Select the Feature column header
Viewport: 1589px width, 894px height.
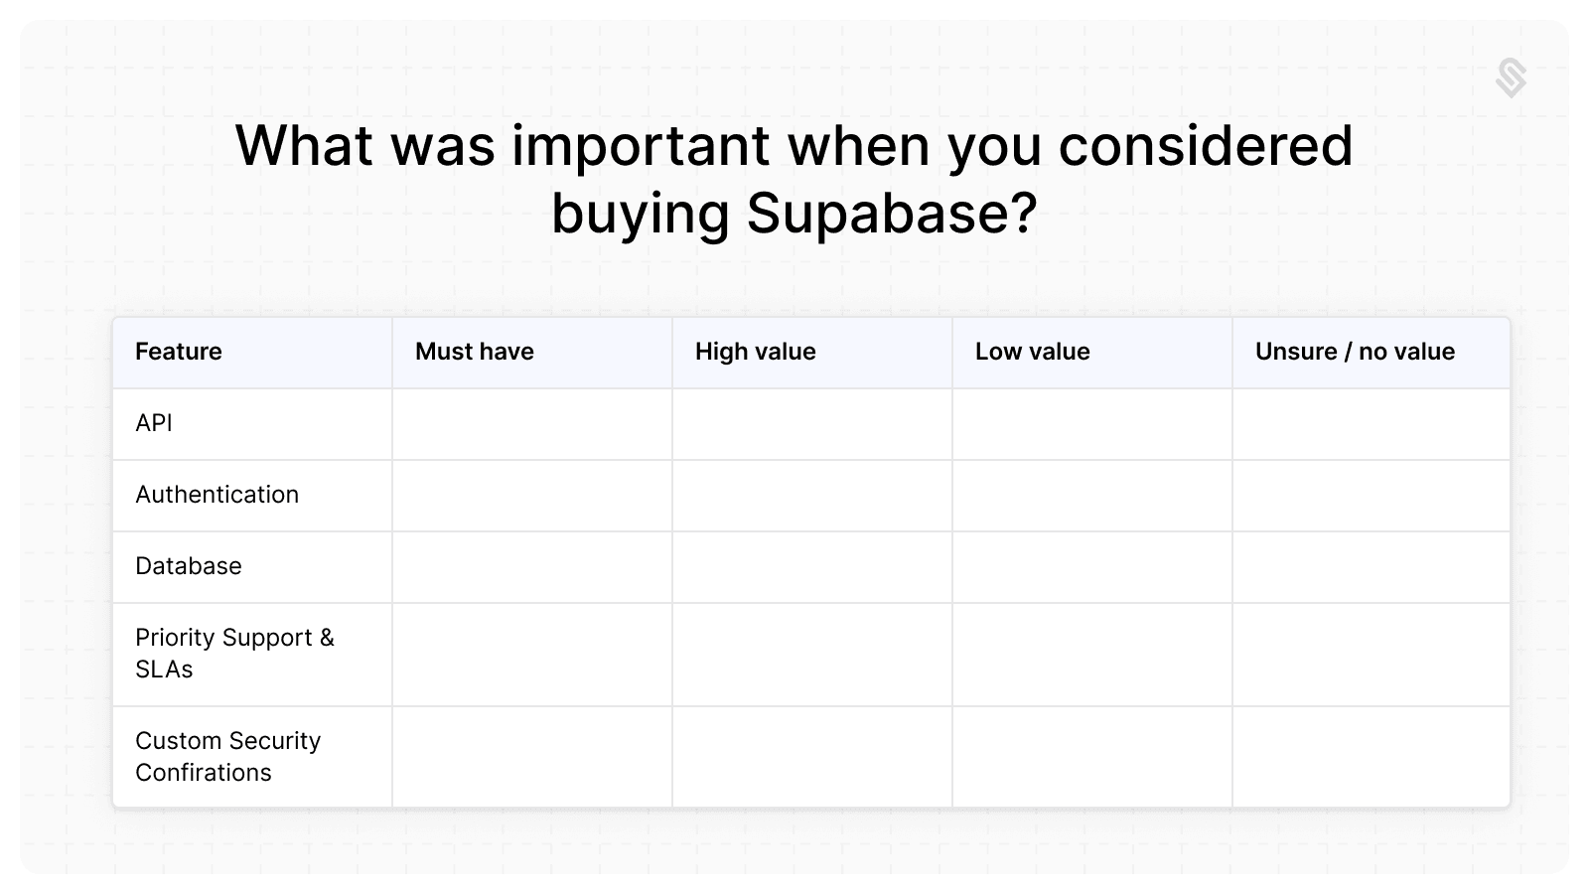point(179,352)
